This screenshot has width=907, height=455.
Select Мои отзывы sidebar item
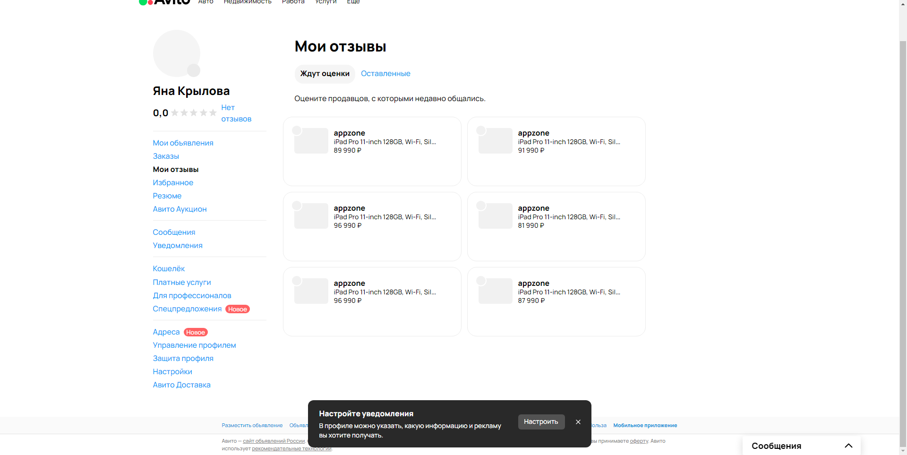176,170
